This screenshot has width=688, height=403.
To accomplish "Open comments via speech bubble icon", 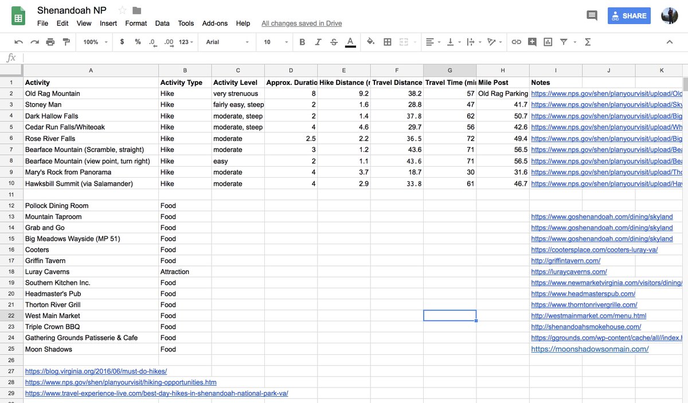I will point(592,15).
